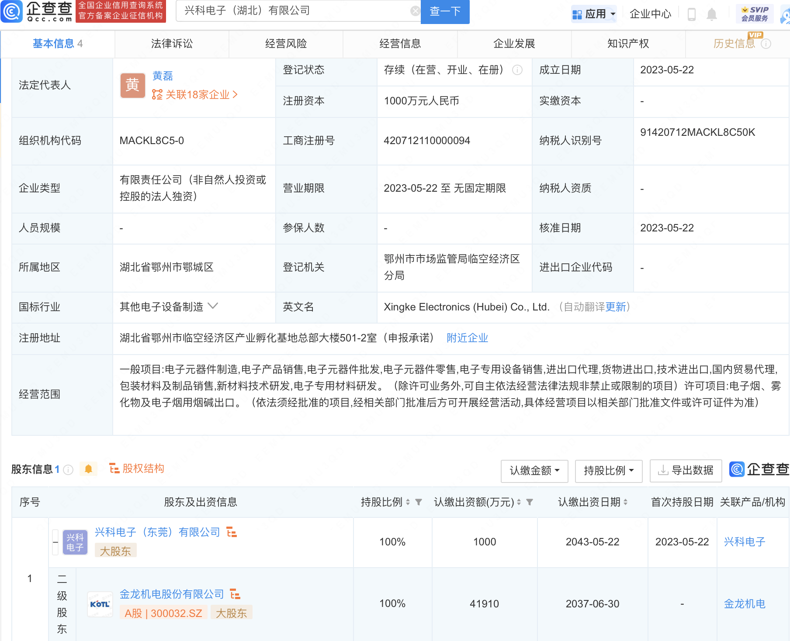Open the notifications bell in the header

click(x=712, y=14)
